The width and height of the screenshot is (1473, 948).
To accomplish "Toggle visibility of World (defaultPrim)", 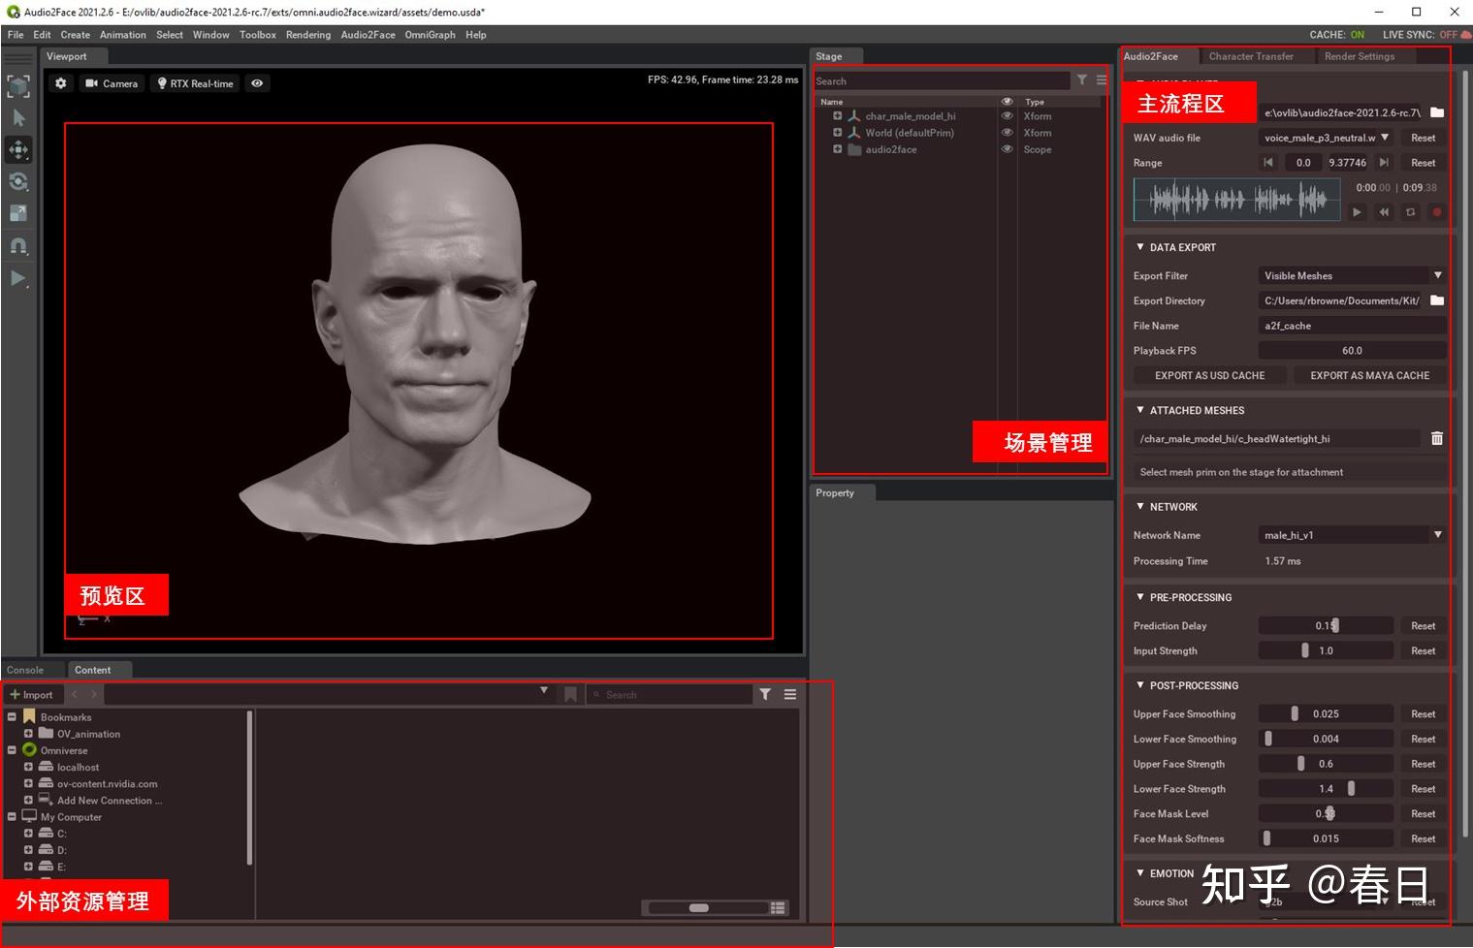I will click(1007, 133).
